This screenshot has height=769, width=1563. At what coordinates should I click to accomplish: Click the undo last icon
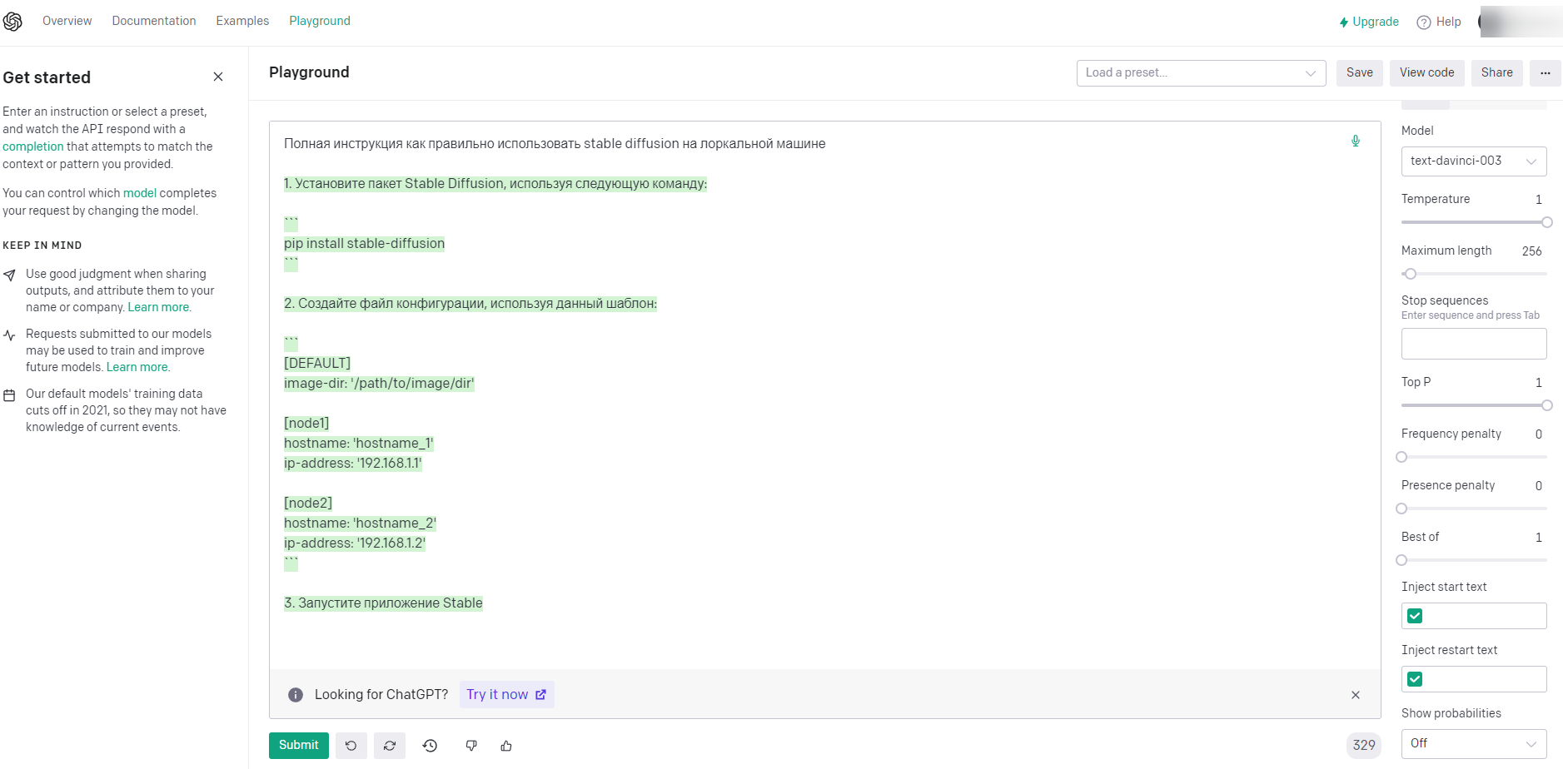tap(351, 746)
